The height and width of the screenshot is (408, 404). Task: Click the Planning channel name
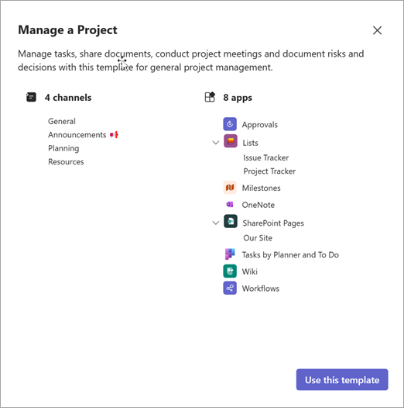point(63,148)
